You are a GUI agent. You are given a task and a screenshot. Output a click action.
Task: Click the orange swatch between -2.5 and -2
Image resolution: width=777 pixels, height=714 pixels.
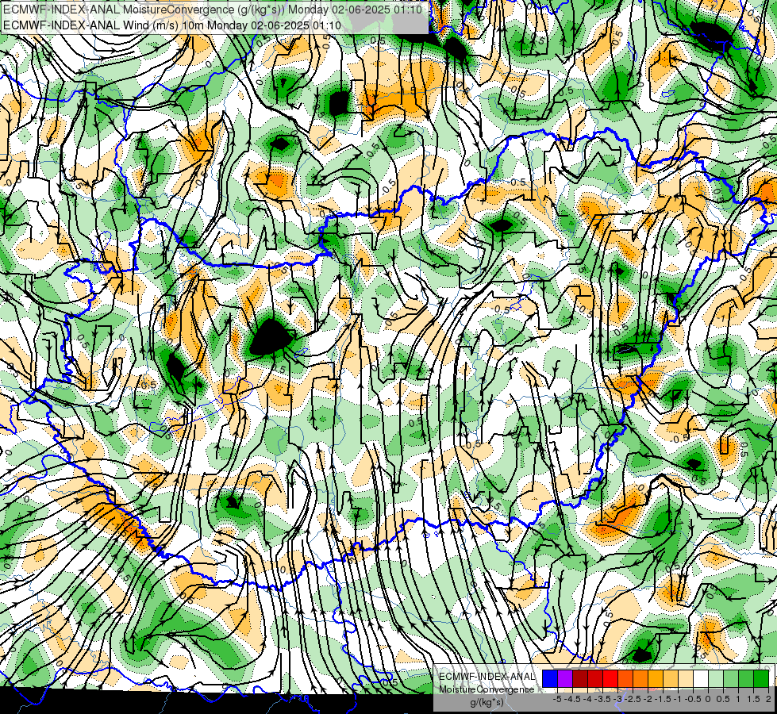click(640, 678)
